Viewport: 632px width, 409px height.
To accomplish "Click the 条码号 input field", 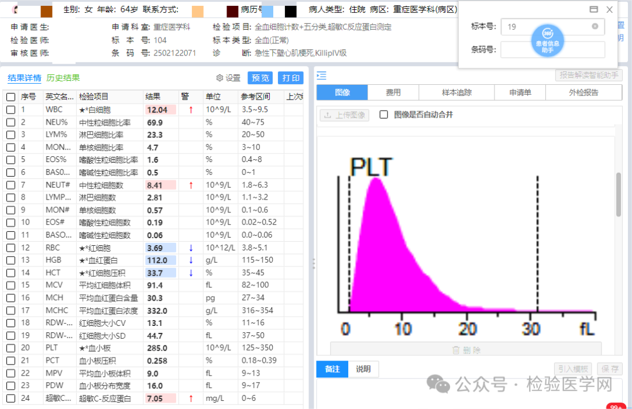I will tap(552, 50).
